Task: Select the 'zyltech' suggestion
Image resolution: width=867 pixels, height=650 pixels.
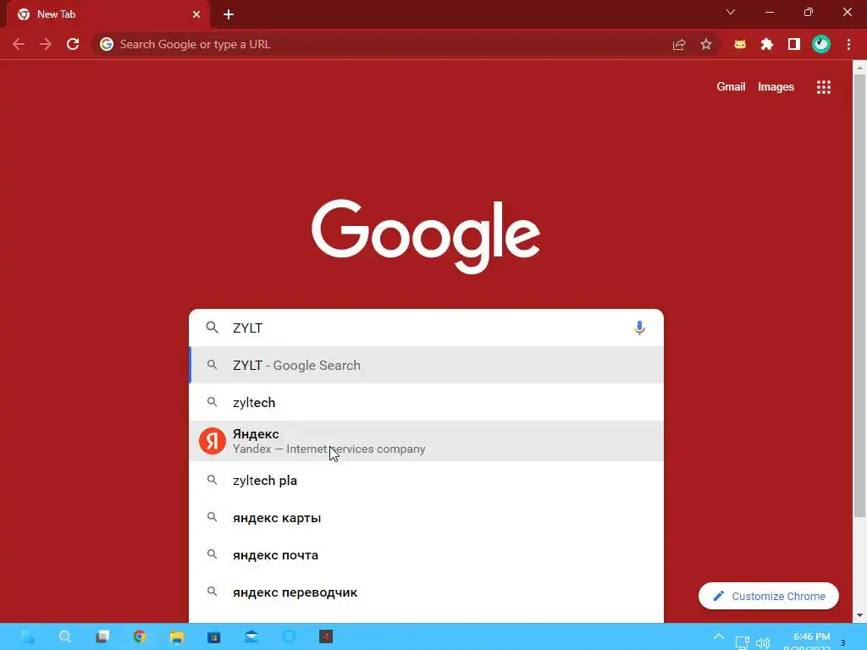Action: click(x=426, y=402)
